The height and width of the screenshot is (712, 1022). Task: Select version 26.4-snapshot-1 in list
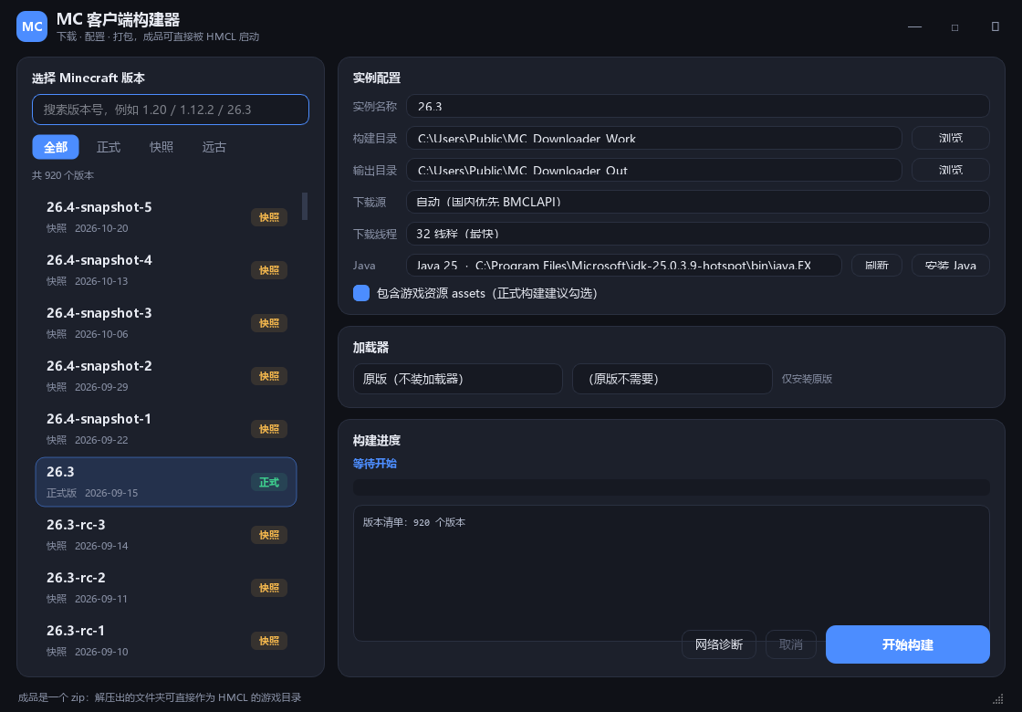(165, 428)
